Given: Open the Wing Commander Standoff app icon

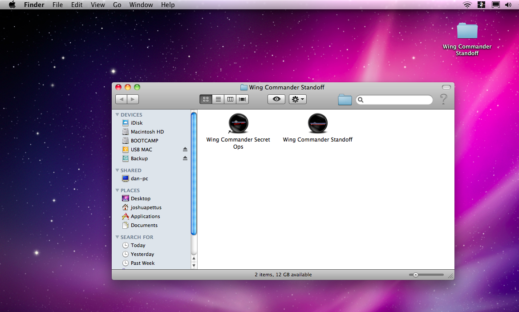Looking at the screenshot, I should coord(317,124).
